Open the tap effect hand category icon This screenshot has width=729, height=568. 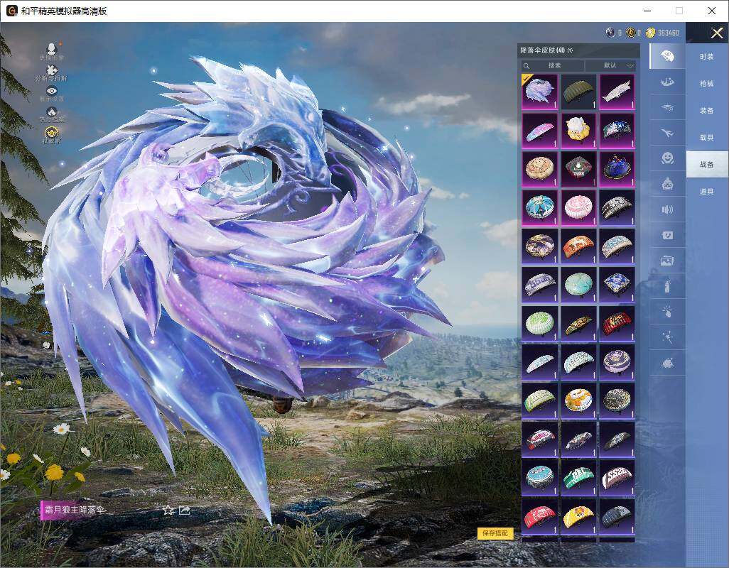667,312
